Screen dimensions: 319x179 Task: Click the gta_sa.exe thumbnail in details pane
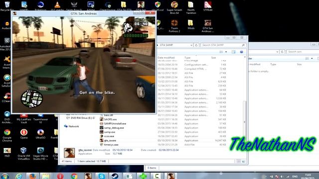pos(69,153)
